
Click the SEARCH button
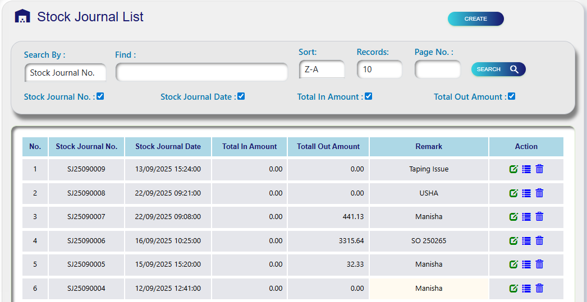point(498,69)
